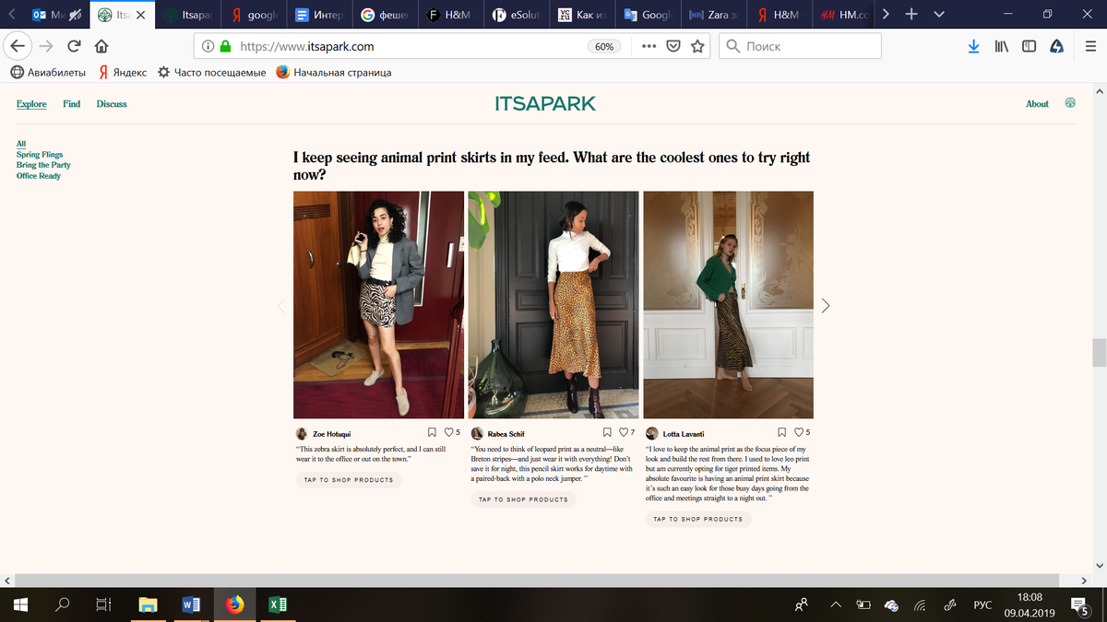
Task: Close the active Itsapark tab
Action: click(141, 16)
